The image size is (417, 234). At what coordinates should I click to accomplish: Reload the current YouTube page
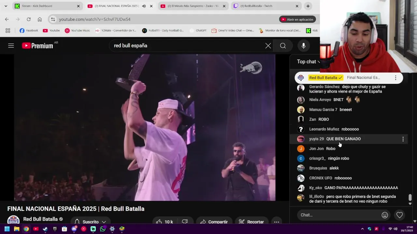(29, 19)
